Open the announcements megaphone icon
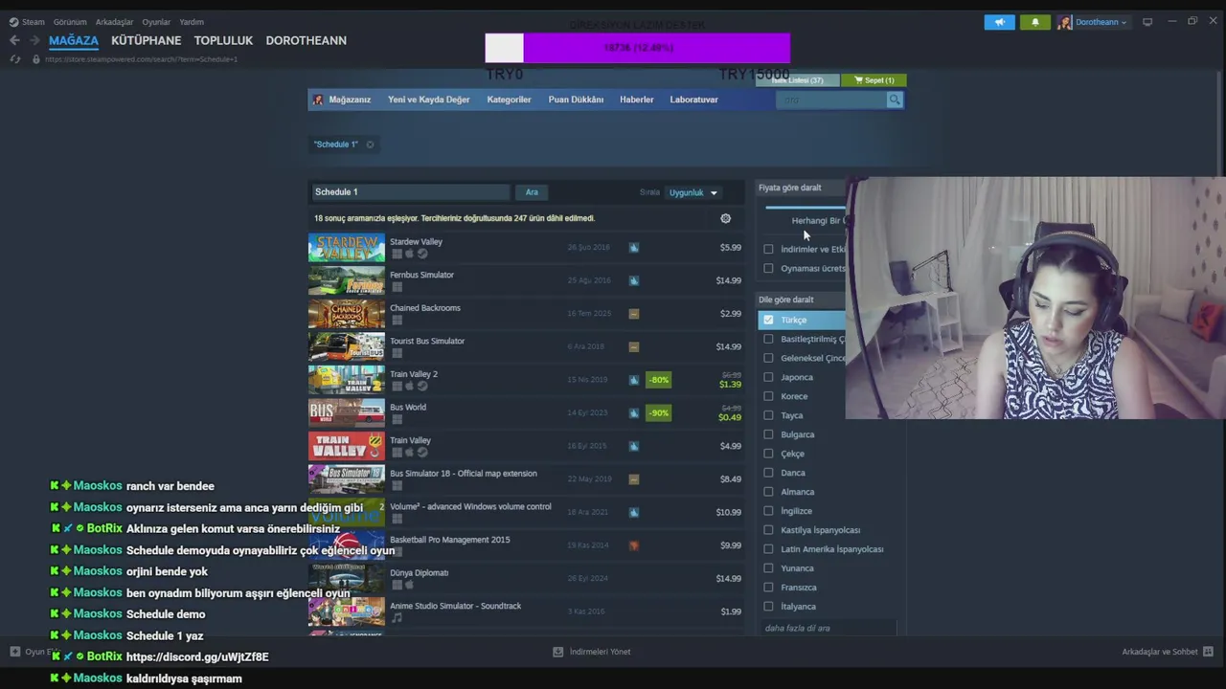 click(x=999, y=22)
